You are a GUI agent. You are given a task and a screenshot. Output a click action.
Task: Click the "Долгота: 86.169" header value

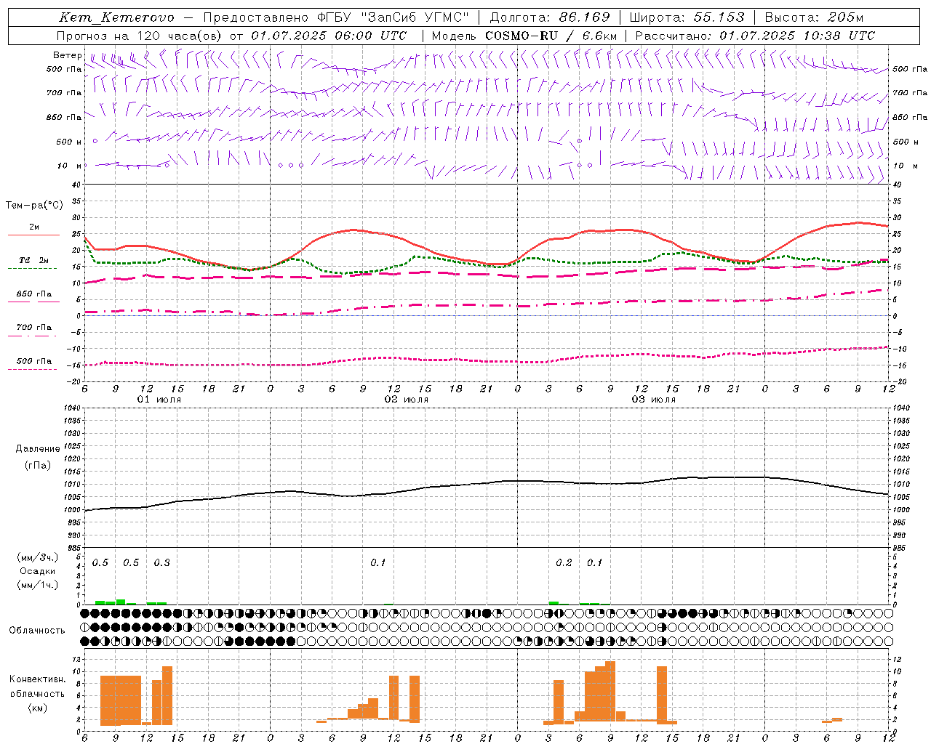tap(550, 17)
